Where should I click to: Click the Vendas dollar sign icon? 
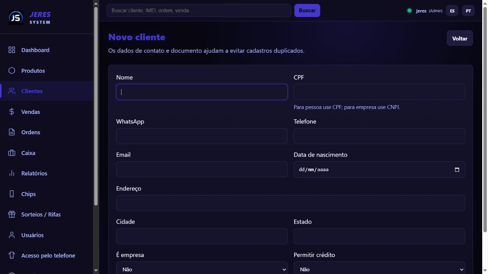tap(12, 112)
